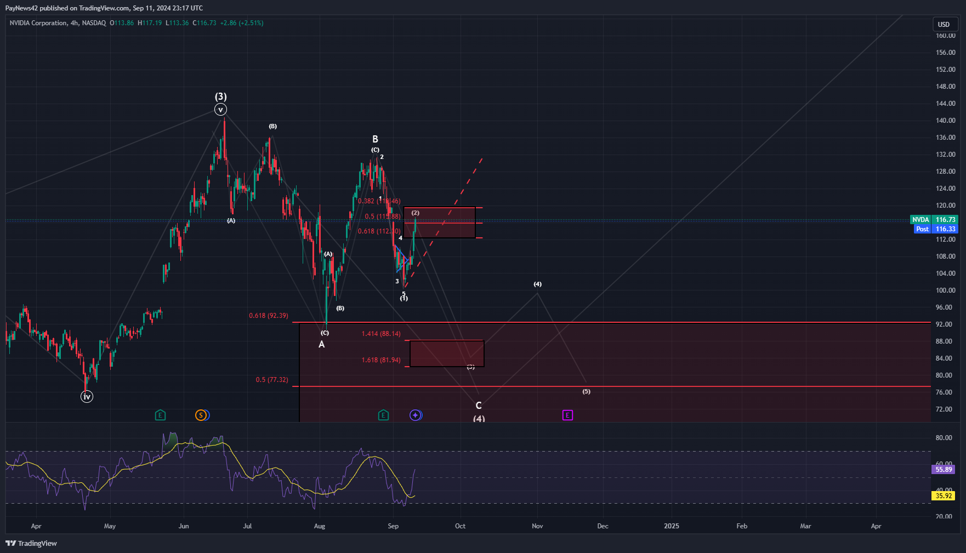Select the 0.618 (92.39) Fibonacci label

click(x=269, y=315)
